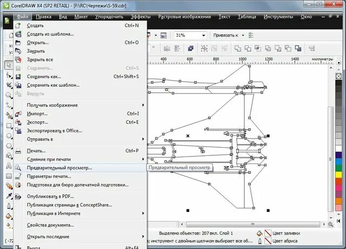Click the Simplify shaping icon
The width and height of the screenshot is (346, 249).
268,48
